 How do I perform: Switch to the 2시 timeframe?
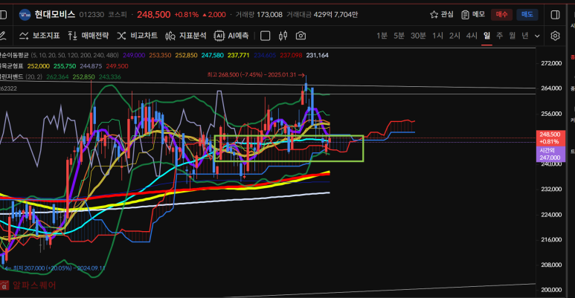[454, 36]
